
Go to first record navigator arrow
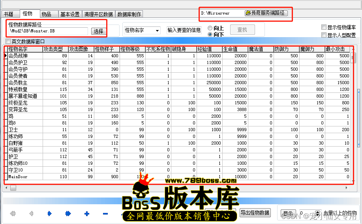point(13,214)
